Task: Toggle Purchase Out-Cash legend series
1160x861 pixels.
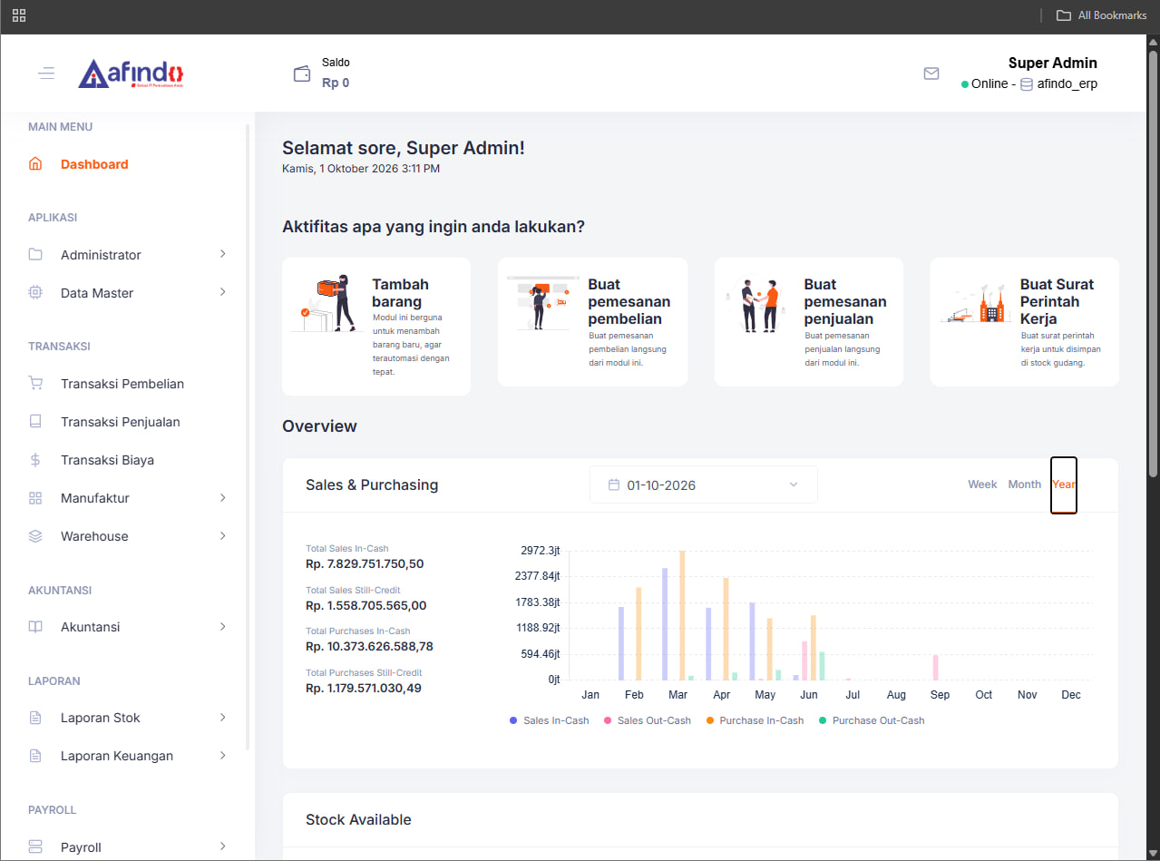Action: click(871, 720)
